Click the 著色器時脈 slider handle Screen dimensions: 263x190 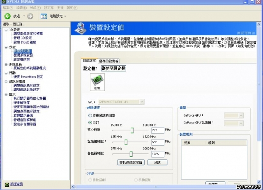point(131,154)
